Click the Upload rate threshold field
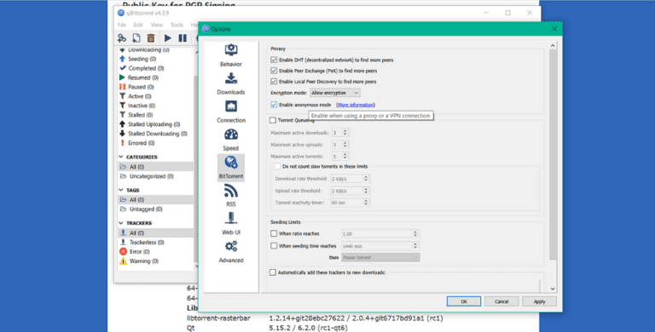 click(350, 191)
